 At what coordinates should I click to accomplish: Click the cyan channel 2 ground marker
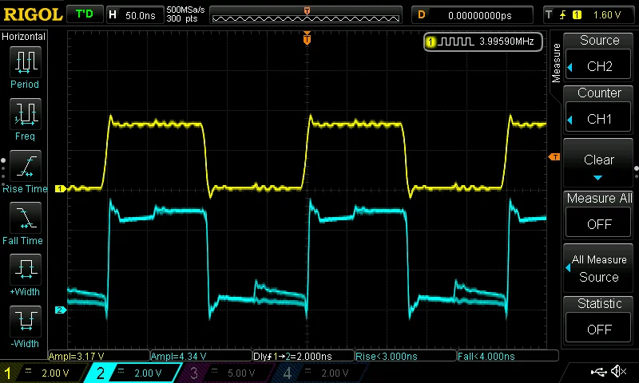pos(61,310)
